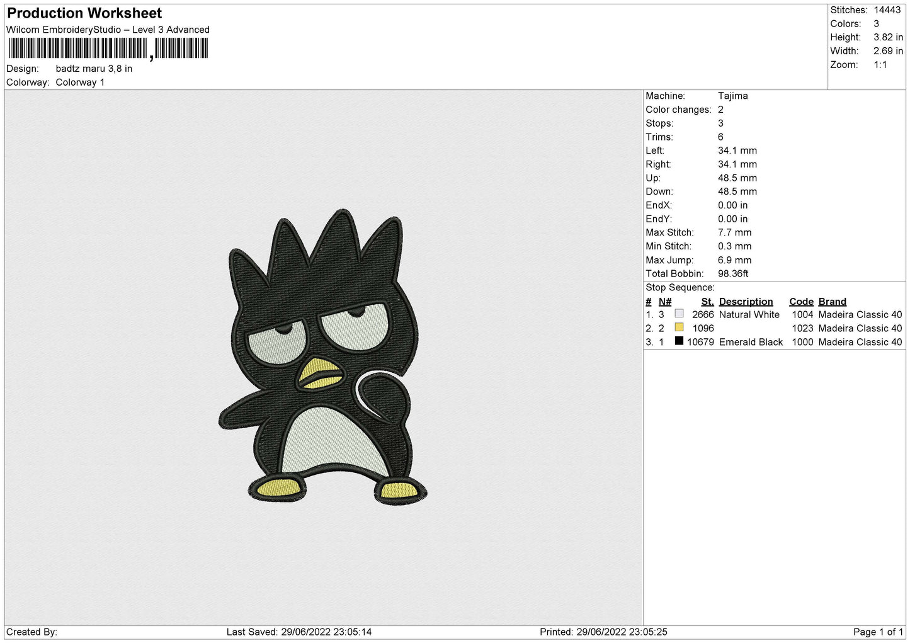Viewport: 910px width, 643px height.
Task: Click the Brand column header
Action: [833, 302]
